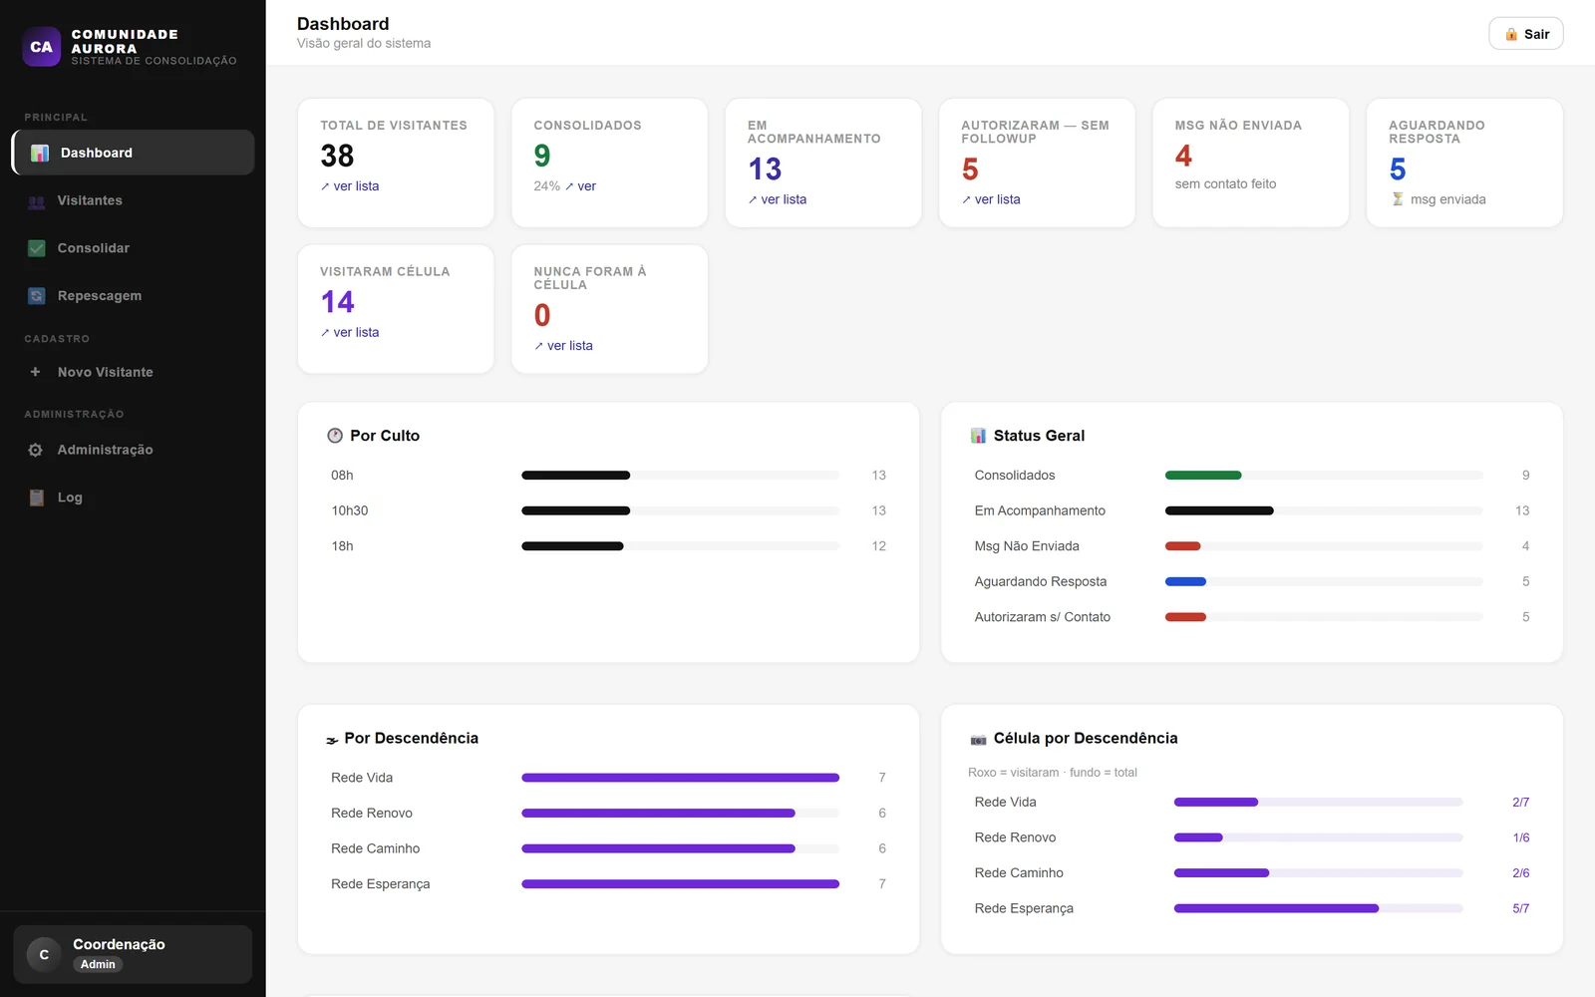
Task: Click the blue Aguardando Resposta status bar
Action: [x=1185, y=581]
